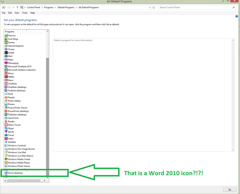
Task: Click the Music app icon
Action: 6,73
